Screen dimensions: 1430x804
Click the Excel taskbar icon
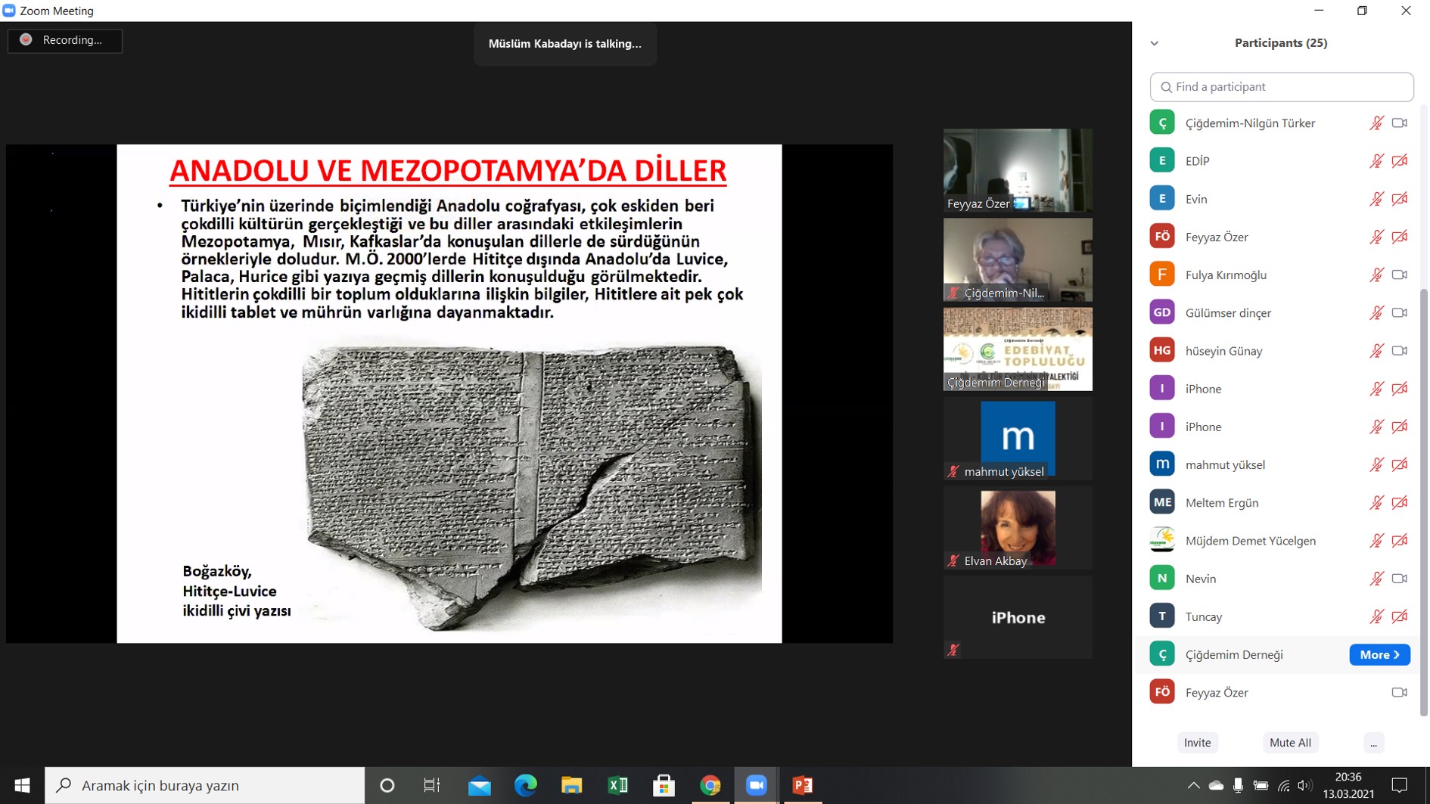click(x=617, y=785)
